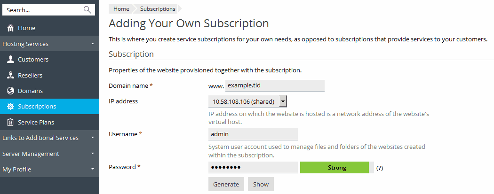Screen dimensions: 494x194
Task: Click the password help (?) icon
Action: pos(380,168)
